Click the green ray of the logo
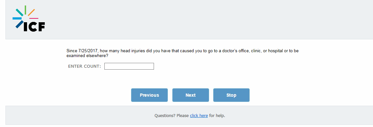 [x=25, y=10]
